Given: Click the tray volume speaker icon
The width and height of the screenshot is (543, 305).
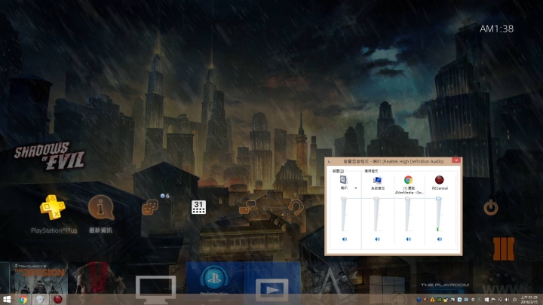Looking at the screenshot, I should (x=507, y=300).
